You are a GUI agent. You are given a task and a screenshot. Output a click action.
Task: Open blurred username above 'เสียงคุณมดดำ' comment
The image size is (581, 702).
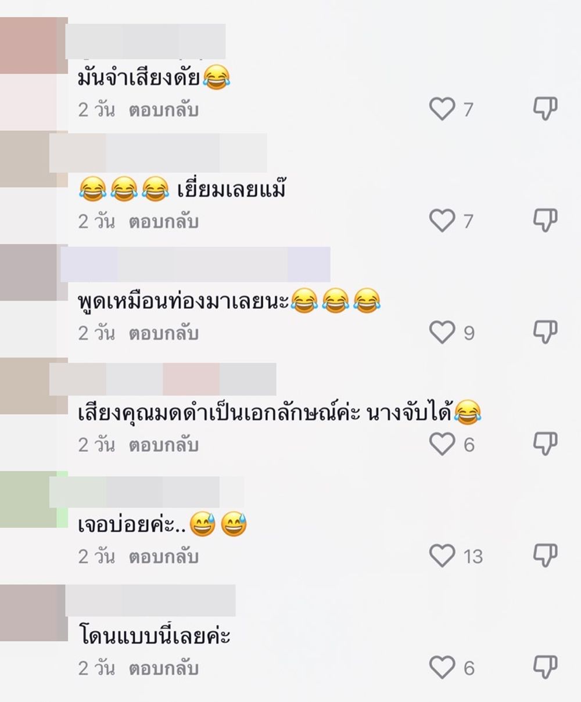(163, 379)
